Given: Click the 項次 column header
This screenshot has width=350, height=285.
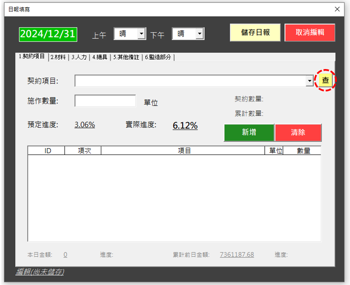Looking at the screenshot, I should (x=83, y=150).
